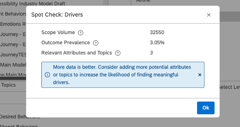Select the Absent Behaviors item
The image size is (240, 127).
tap(19, 125)
